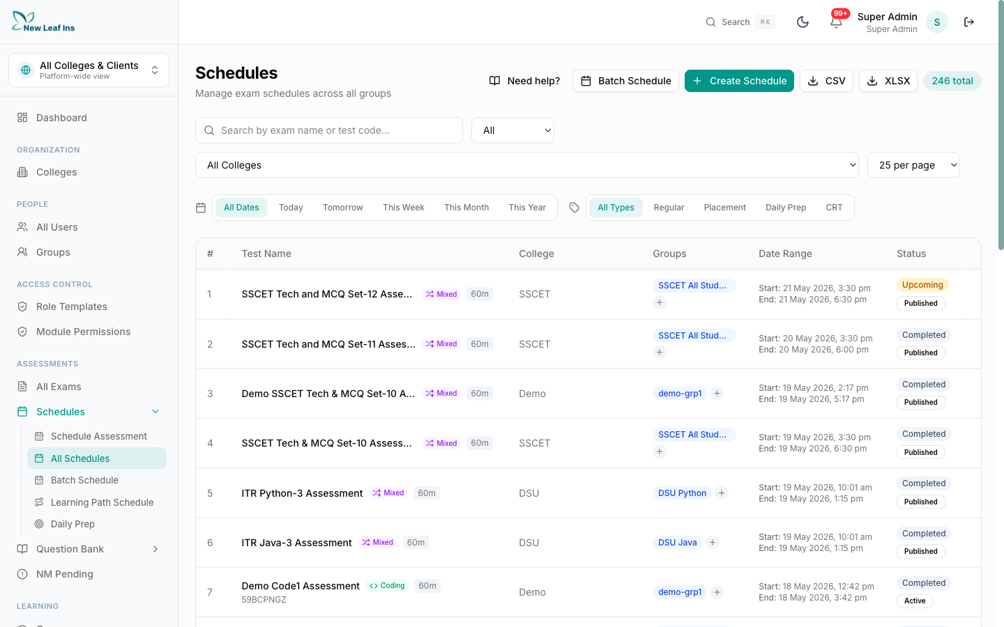Screen dimensions: 1004x627
Task: Open ITR Python-3 Assessment row
Action: click(x=302, y=493)
